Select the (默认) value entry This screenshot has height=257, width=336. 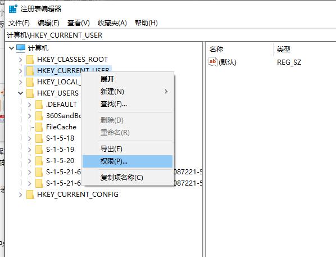click(x=228, y=62)
